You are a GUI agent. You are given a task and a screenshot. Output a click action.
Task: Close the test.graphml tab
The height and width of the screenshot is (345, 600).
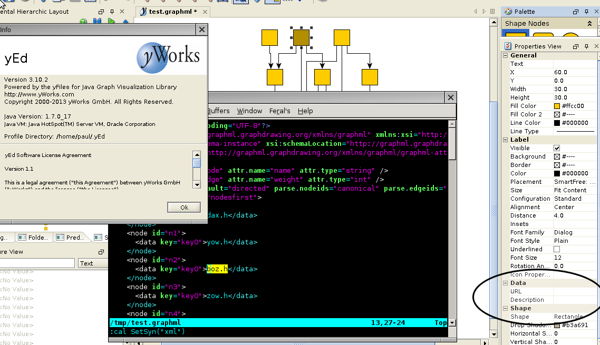click(x=205, y=12)
